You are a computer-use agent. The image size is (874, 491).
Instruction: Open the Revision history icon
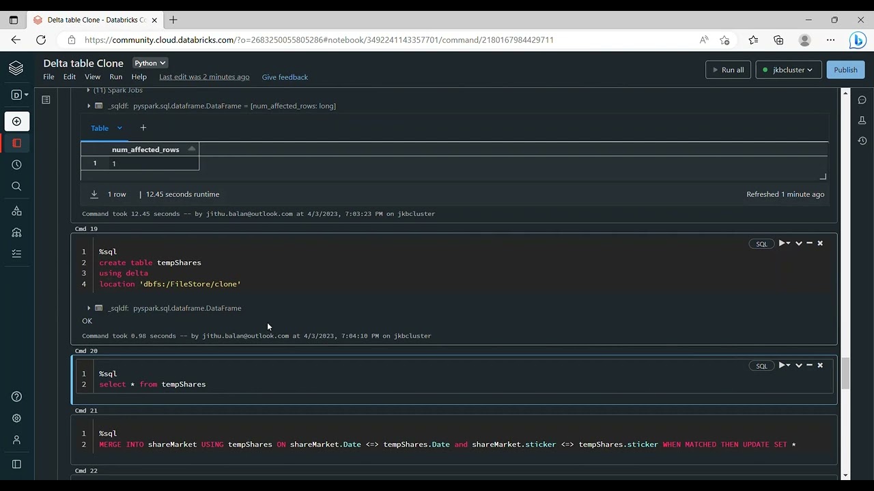[862, 140]
